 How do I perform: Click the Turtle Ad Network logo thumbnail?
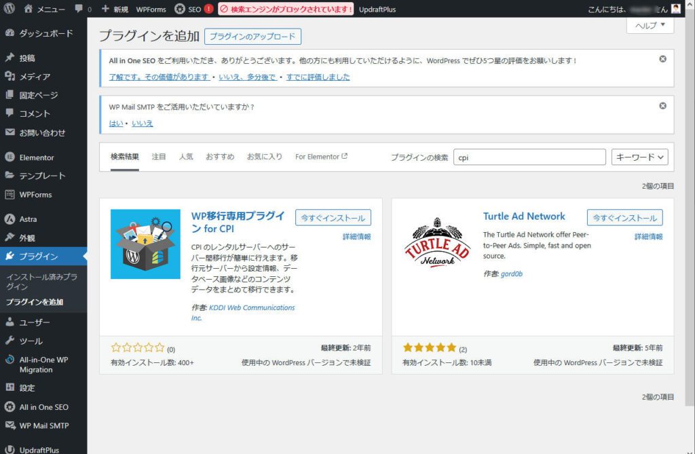pos(437,244)
